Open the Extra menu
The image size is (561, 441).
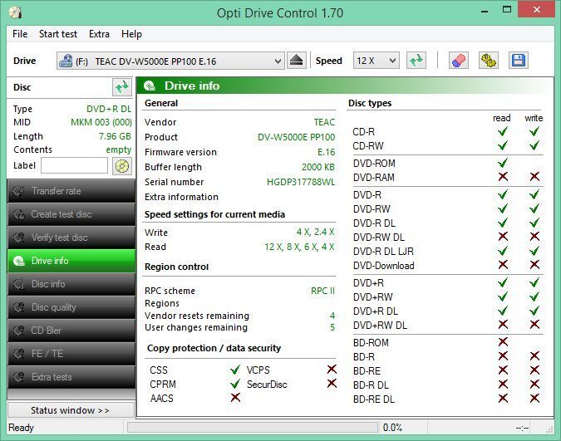99,34
